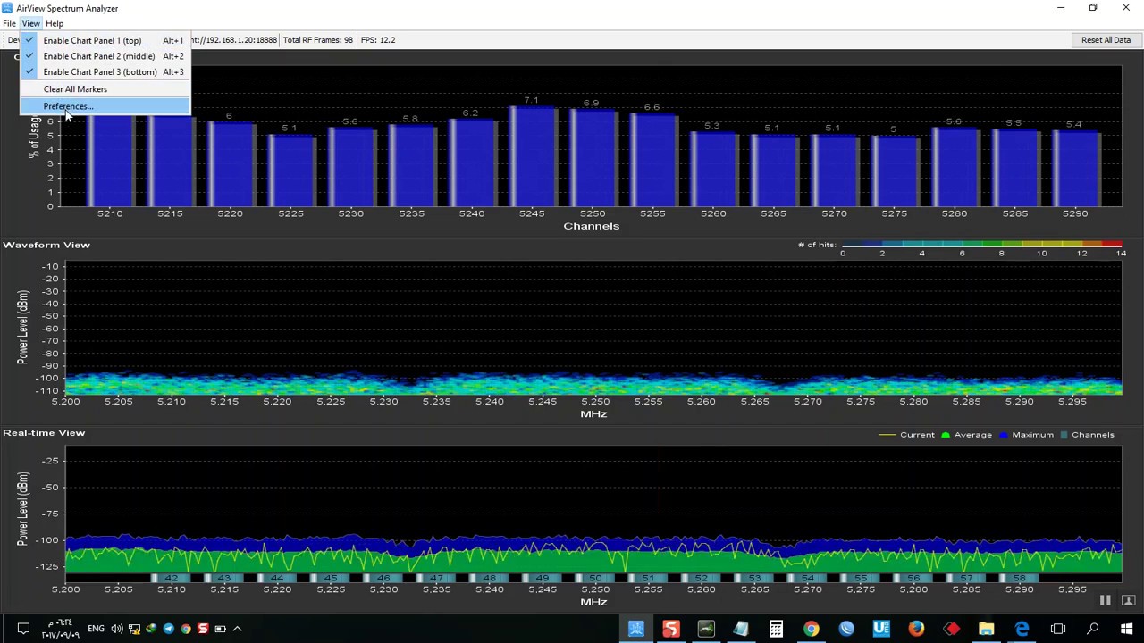Click the yellow Current legend line
The image size is (1144, 643).
(x=887, y=435)
